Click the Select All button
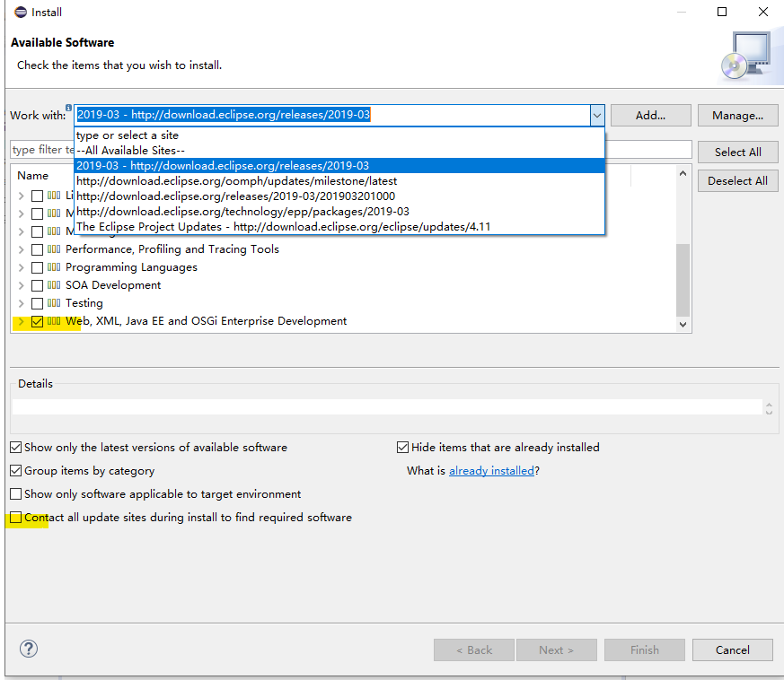The height and width of the screenshot is (680, 784). pyautogui.click(x=737, y=152)
